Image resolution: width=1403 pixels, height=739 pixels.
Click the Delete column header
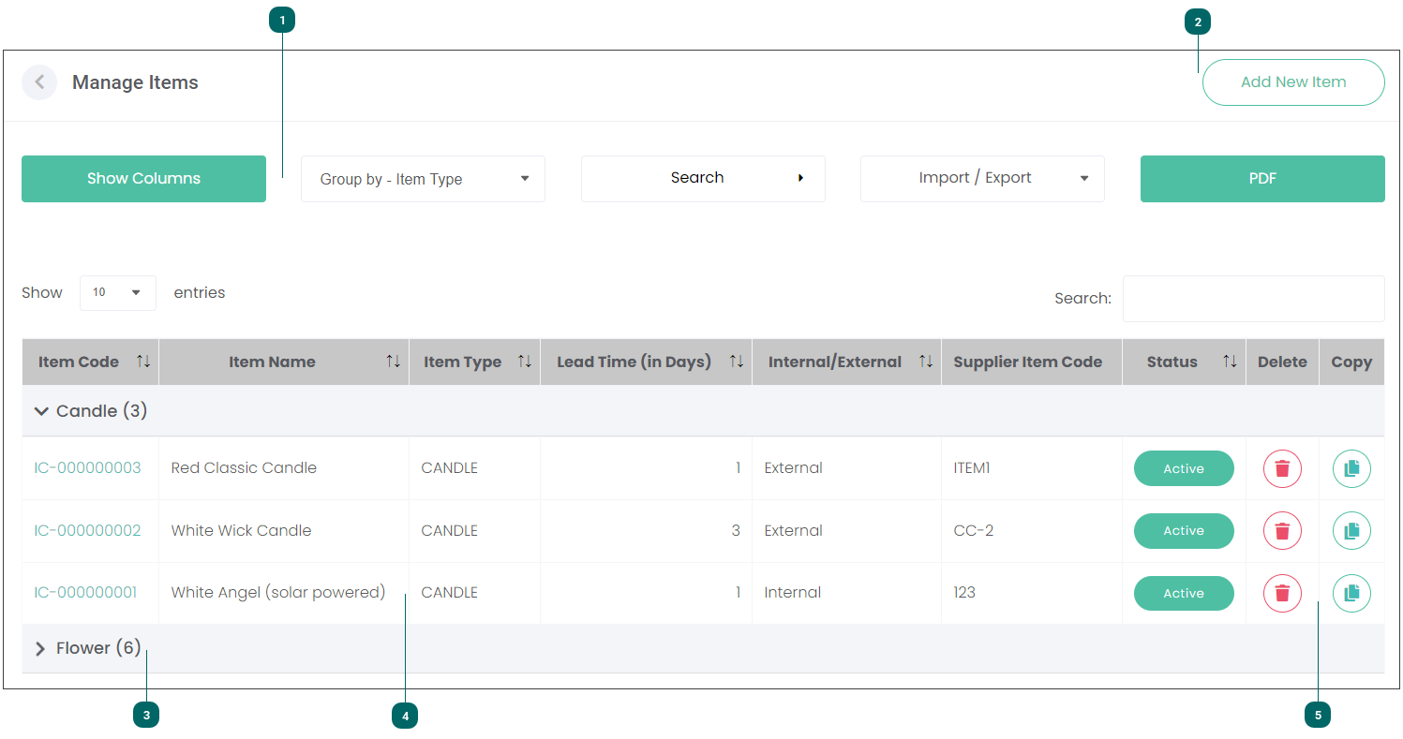(1282, 362)
